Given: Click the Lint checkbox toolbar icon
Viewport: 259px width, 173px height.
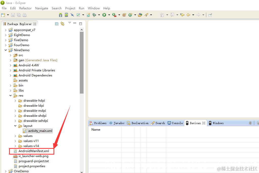Looking at the screenshot, I should click(x=78, y=15).
